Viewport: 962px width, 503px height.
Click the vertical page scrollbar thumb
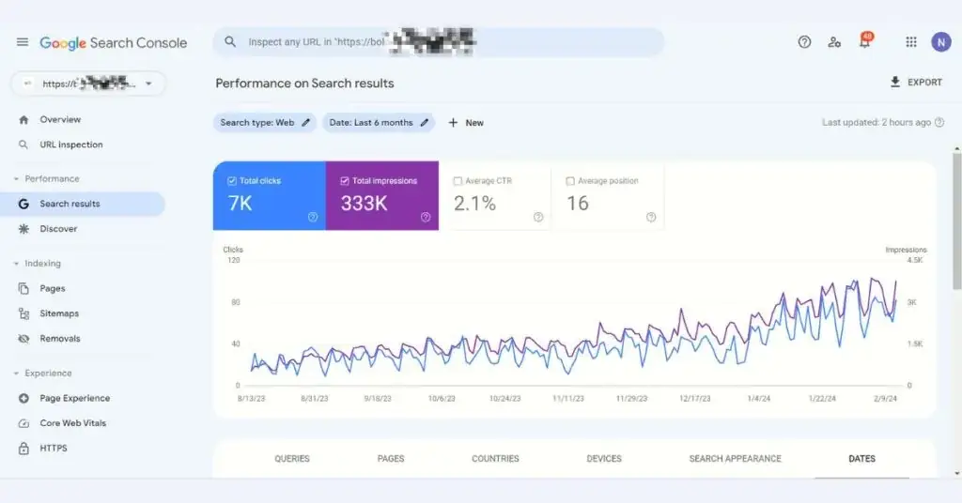point(956,221)
